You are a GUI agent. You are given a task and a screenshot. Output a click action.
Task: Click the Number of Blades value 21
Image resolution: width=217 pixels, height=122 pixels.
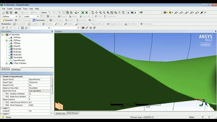[39, 94]
